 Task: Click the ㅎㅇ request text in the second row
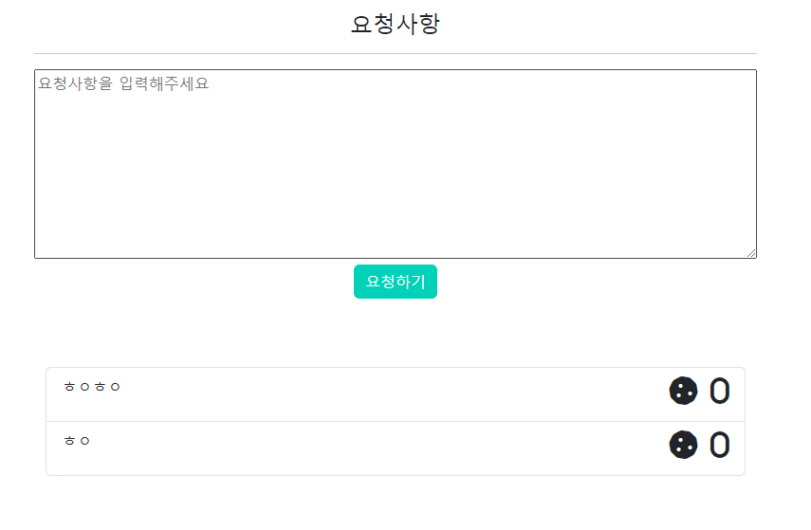click(77, 441)
